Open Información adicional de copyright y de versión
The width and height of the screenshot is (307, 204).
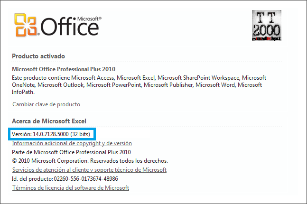(72, 143)
